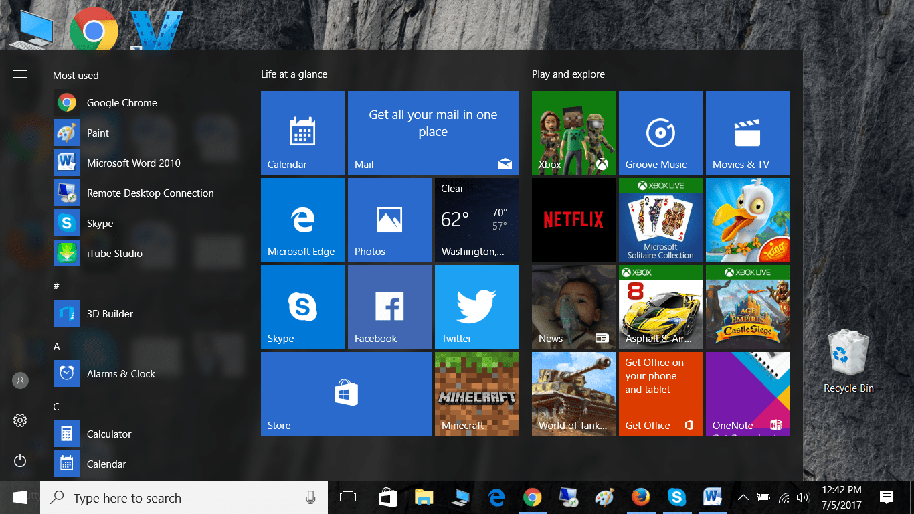Viewport: 914px width, 514px height.
Task: Switch to Word on the taskbar
Action: pos(713,497)
